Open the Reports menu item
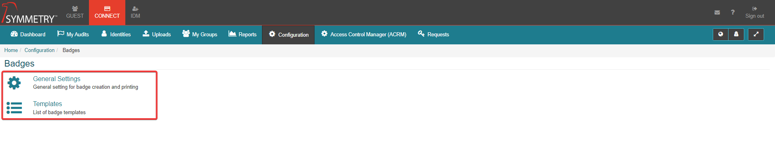 pos(243,34)
